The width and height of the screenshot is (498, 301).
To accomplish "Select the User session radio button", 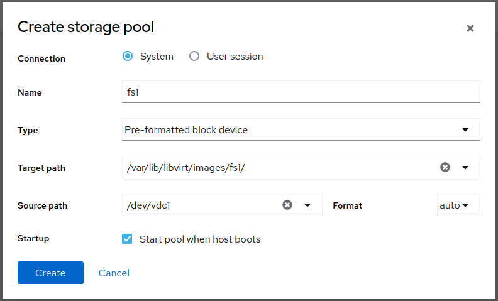I will 194,56.
